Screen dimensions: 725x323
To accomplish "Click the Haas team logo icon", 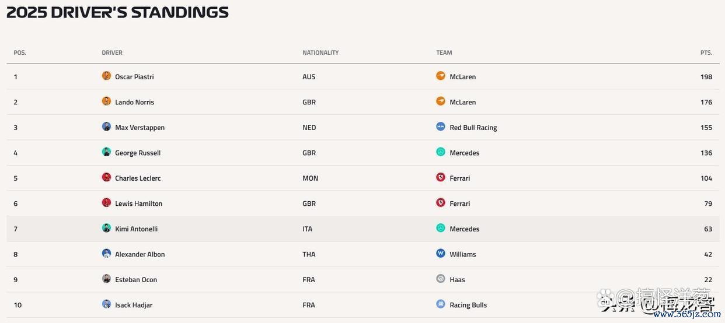I will (x=441, y=279).
